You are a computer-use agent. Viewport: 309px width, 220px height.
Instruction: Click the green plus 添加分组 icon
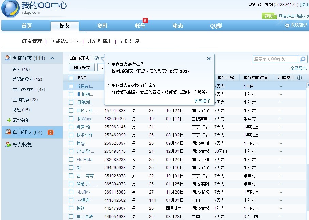9,120
